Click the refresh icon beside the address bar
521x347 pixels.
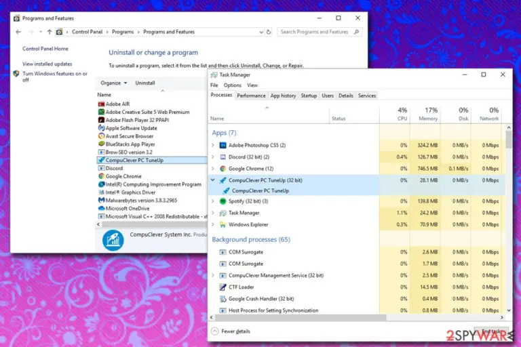pyautogui.click(x=269, y=32)
